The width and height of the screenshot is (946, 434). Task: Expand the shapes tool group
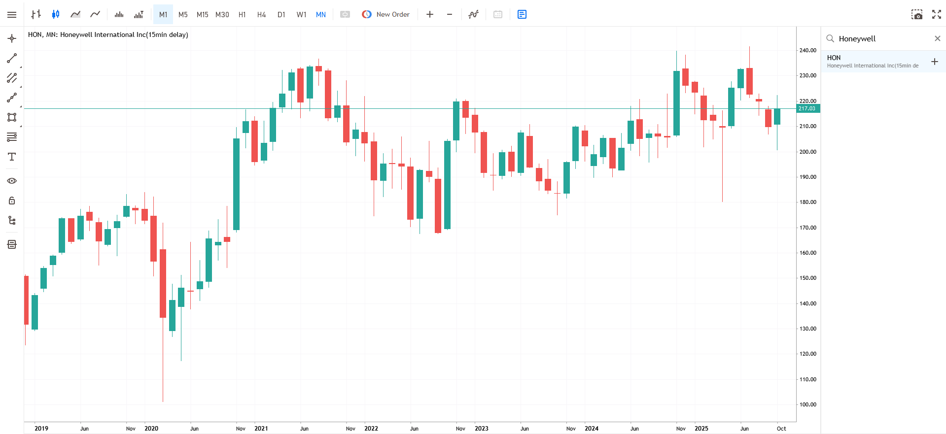click(x=12, y=117)
